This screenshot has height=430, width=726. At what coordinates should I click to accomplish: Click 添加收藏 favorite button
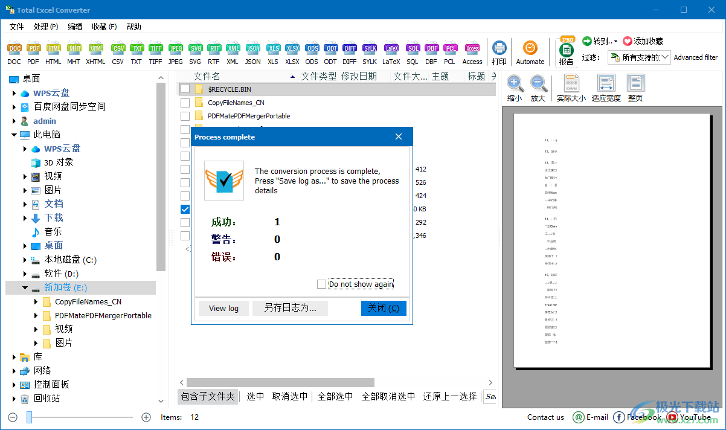(x=643, y=41)
